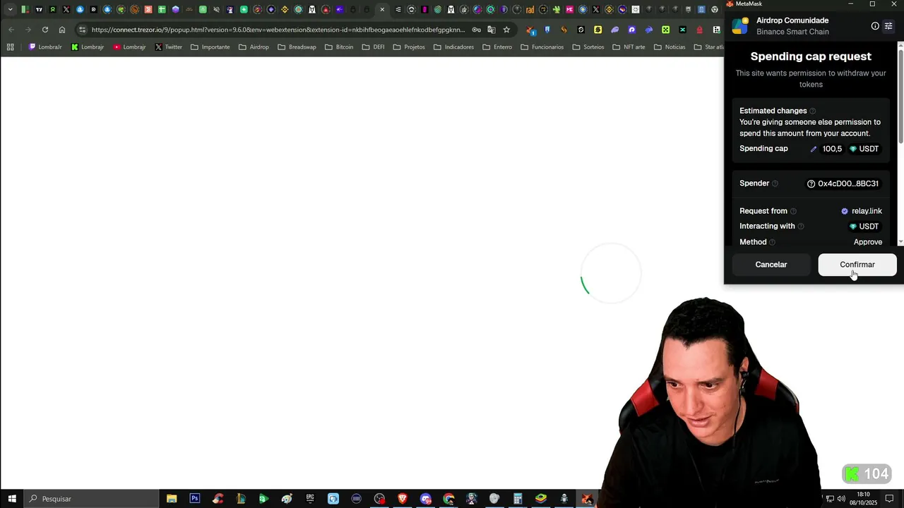Open the bookmarks apps grid icon
This screenshot has width=904, height=508.
10,47
